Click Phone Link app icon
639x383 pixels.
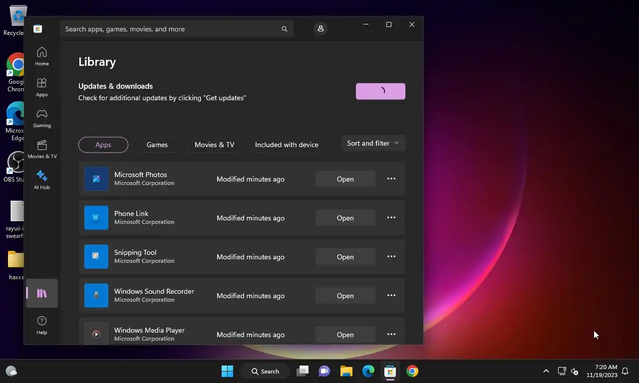point(96,218)
